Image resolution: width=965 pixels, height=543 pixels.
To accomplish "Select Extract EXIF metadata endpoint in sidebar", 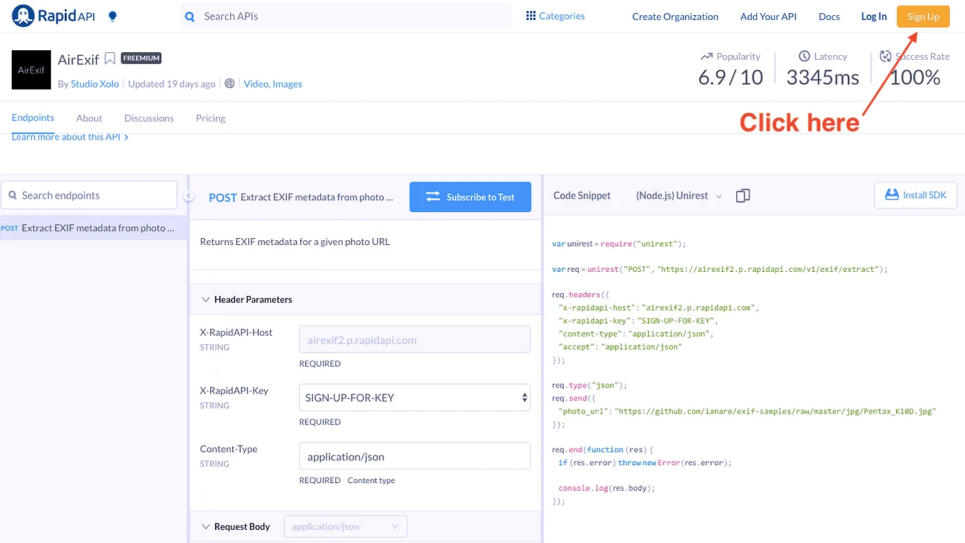I will [93, 228].
